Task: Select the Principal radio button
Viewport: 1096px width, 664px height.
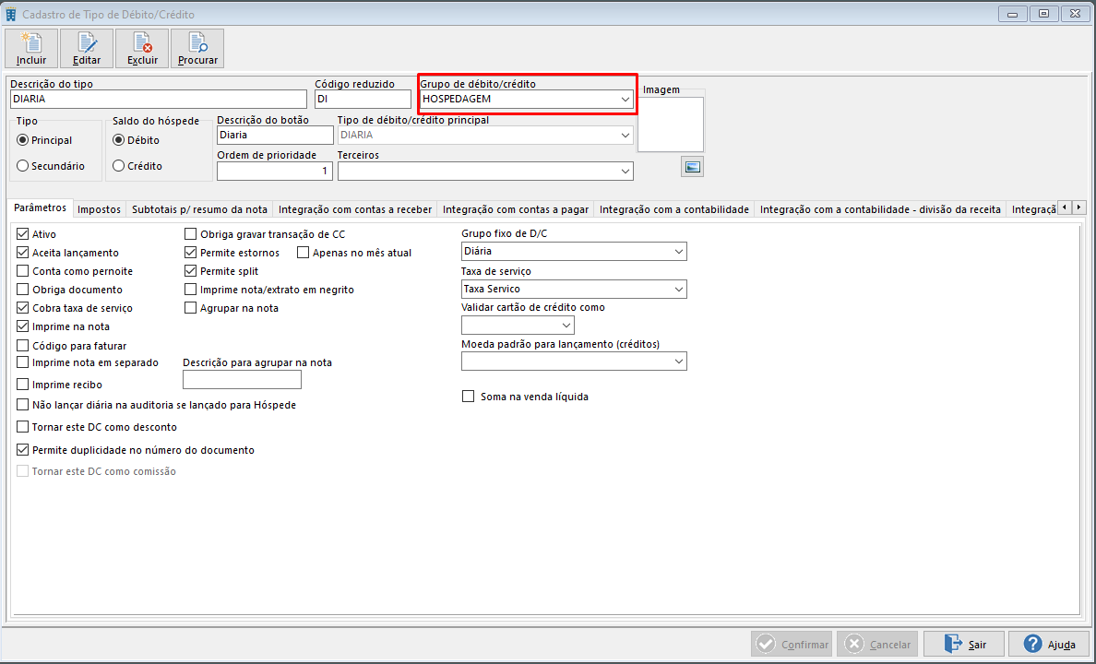Action: coord(23,140)
